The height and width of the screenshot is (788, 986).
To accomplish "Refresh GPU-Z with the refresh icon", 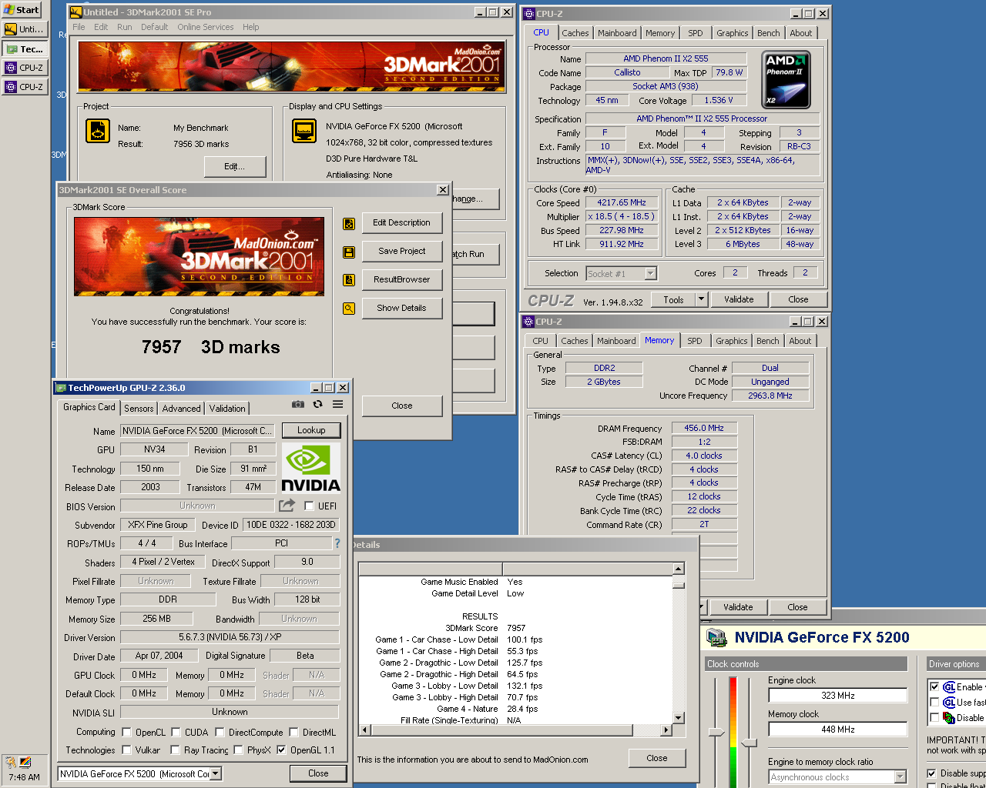I will (x=317, y=404).
